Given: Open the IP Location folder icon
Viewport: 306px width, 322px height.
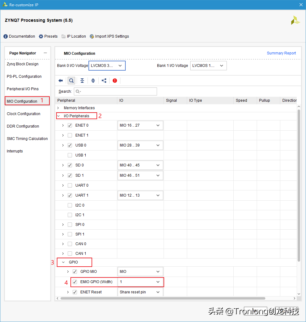Looking at the screenshot, I should [63, 36].
